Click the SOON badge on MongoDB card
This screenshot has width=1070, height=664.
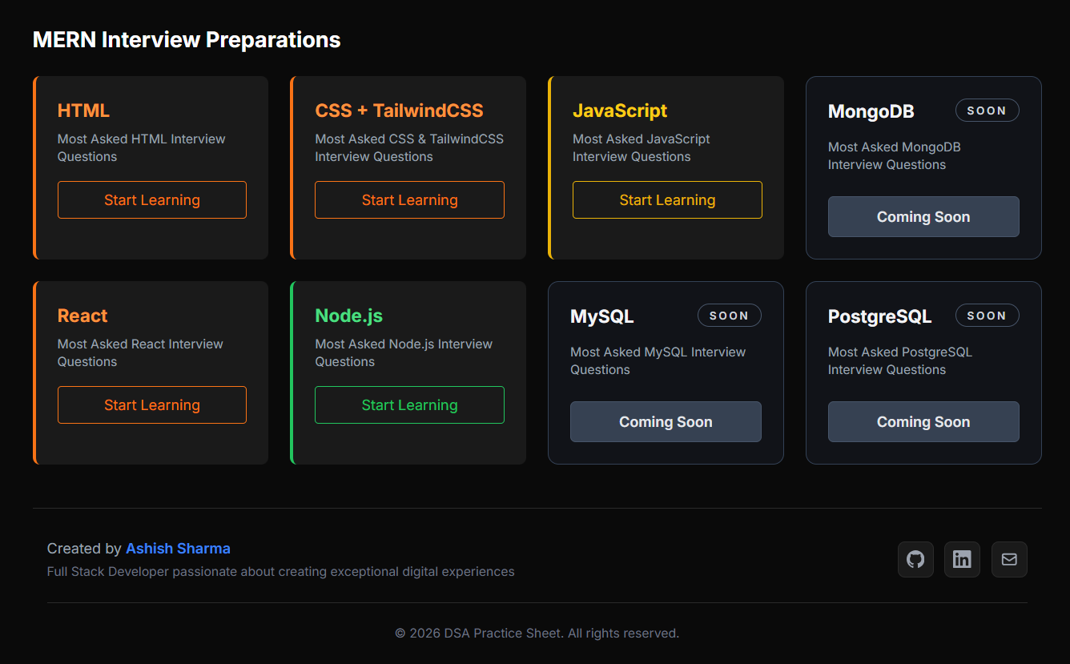click(987, 111)
